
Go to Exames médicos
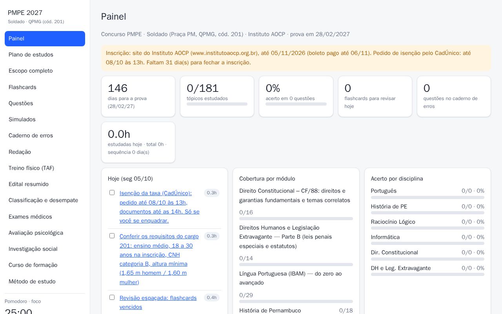click(45, 217)
